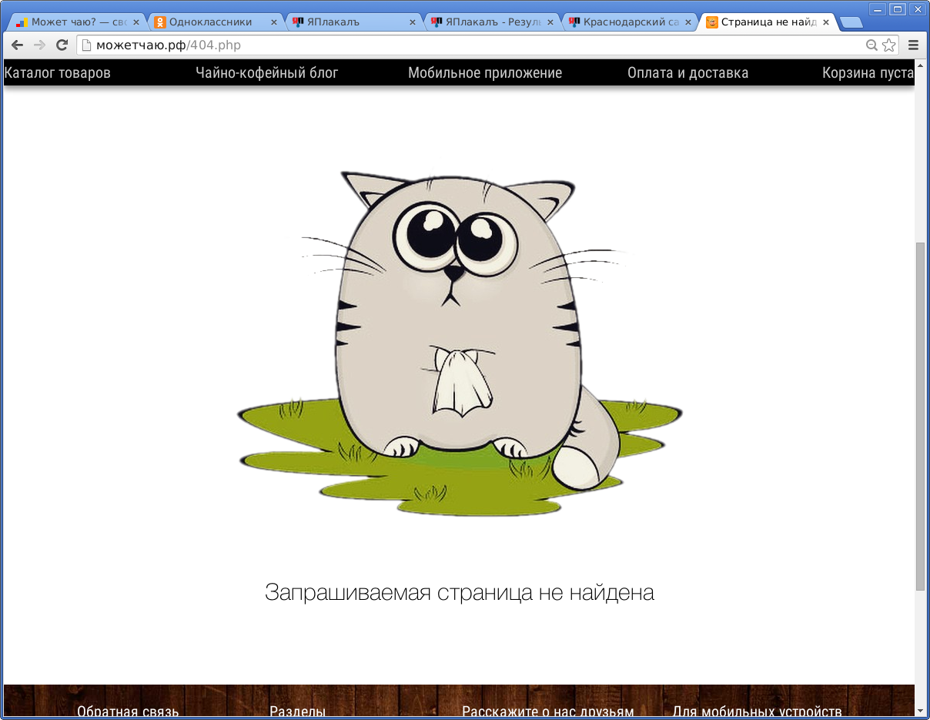Open a new browser tab

(851, 22)
